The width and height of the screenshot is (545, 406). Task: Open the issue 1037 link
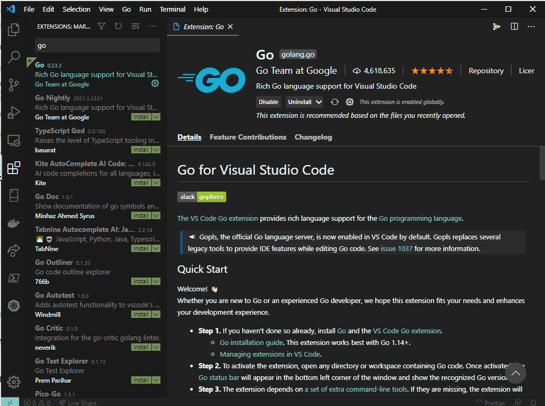[396, 249]
